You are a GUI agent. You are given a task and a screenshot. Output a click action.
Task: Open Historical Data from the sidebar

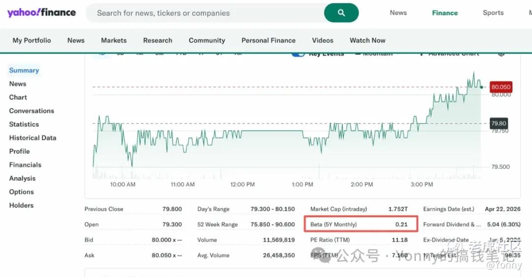pyautogui.click(x=33, y=138)
